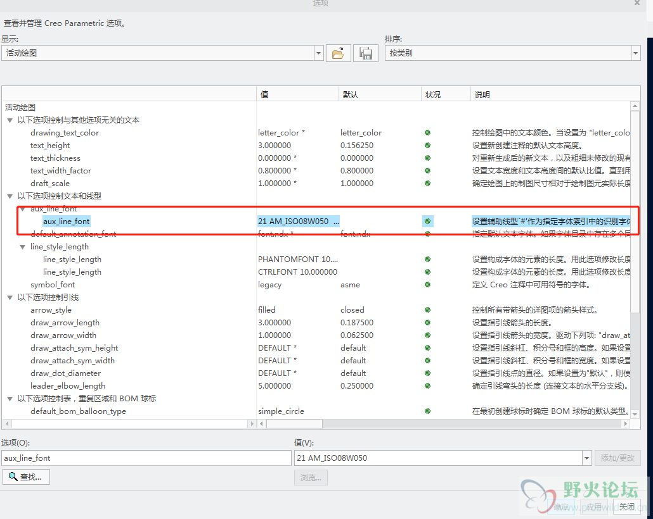The height and width of the screenshot is (519, 653).
Task: Select the highlighted aux_line_font child row
Action: 66,222
